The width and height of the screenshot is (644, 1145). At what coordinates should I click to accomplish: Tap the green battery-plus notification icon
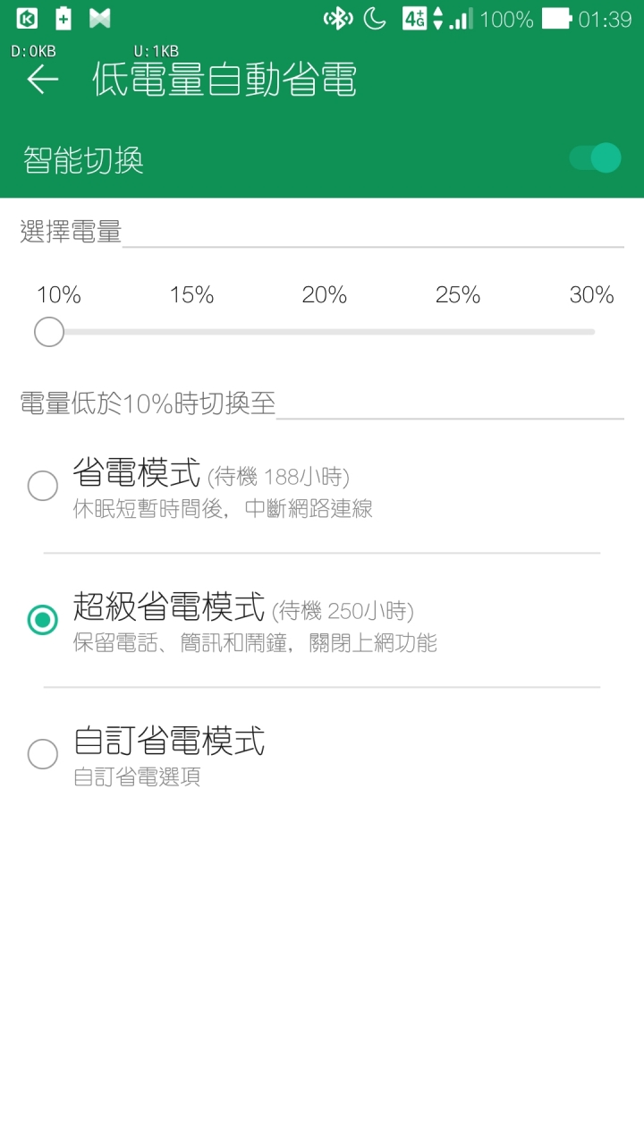[64, 18]
